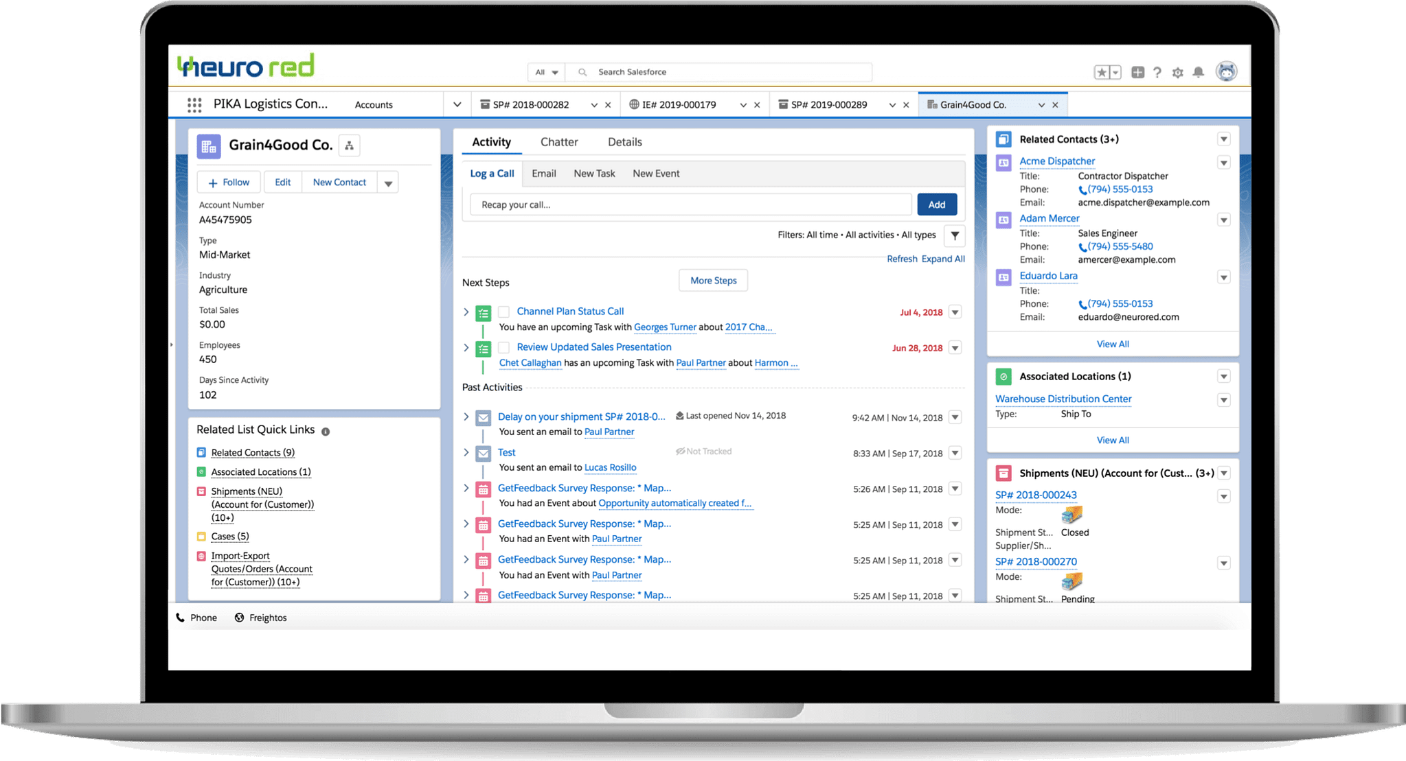Click the Recap your call input field
Viewport: 1406px width, 761px height.
coord(691,204)
